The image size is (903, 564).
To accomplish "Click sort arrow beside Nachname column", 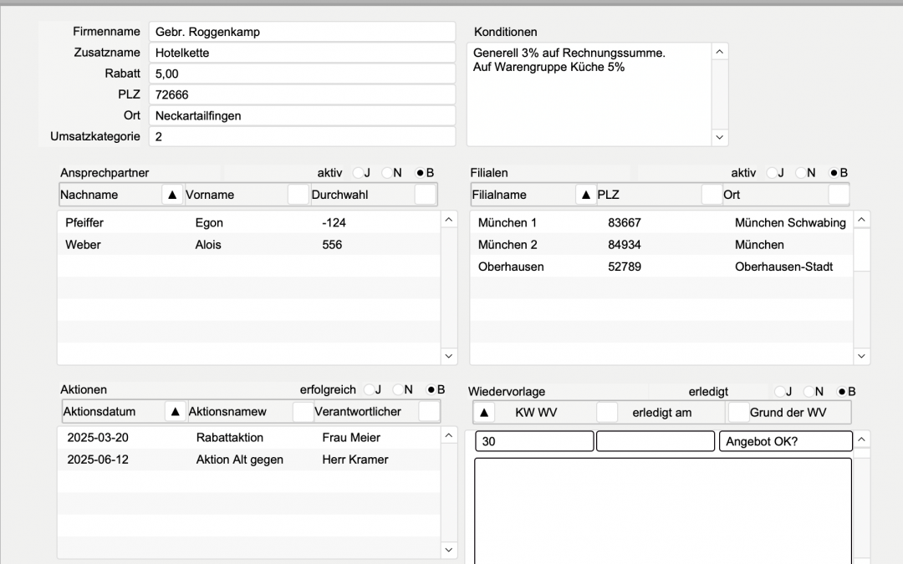I will (x=172, y=195).
